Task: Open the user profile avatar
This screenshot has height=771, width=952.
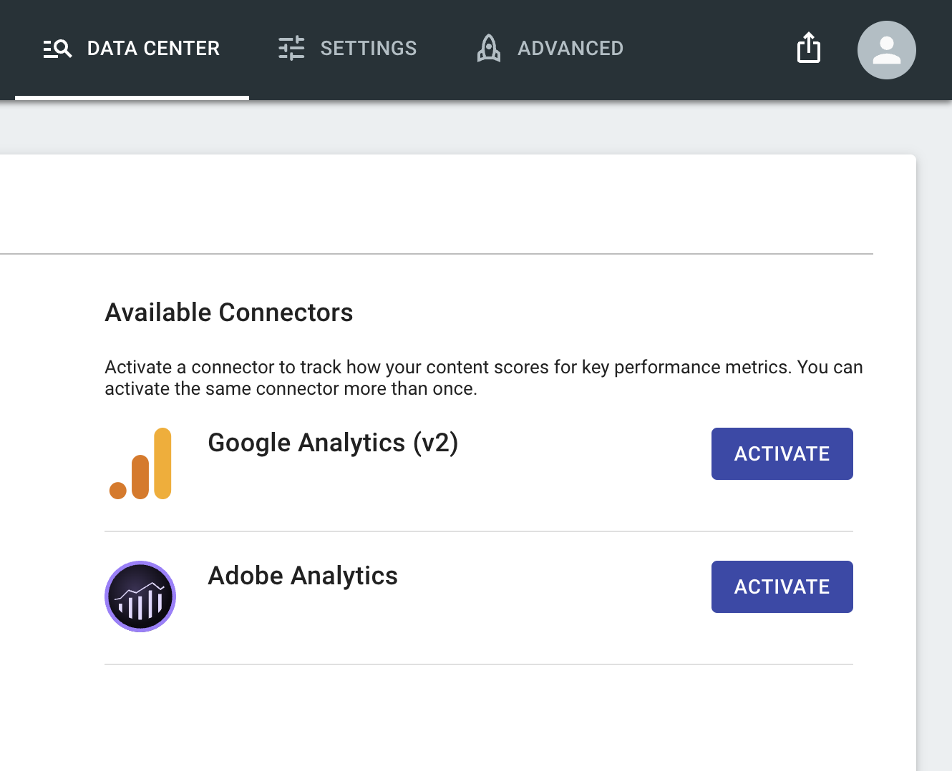Action: tap(887, 50)
